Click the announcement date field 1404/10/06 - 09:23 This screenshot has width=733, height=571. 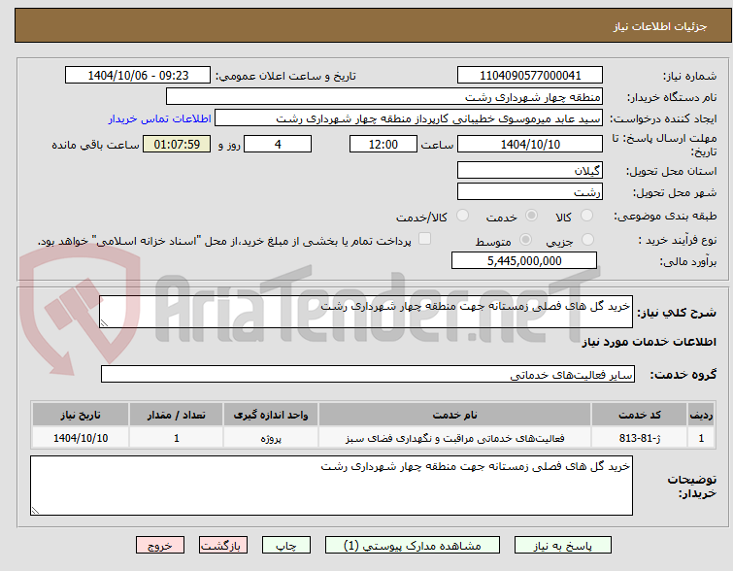click(x=138, y=76)
